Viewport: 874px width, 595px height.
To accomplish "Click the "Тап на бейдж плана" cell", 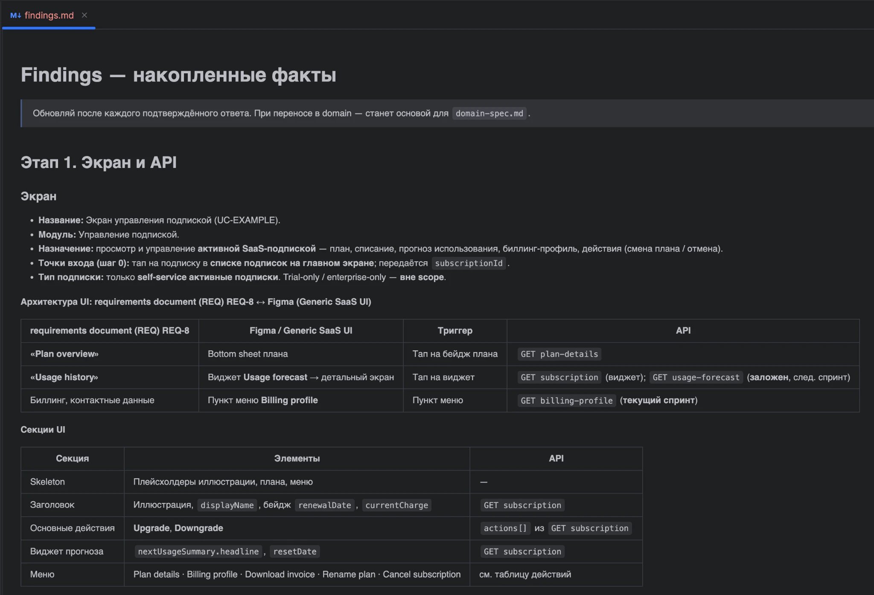I will coord(455,354).
